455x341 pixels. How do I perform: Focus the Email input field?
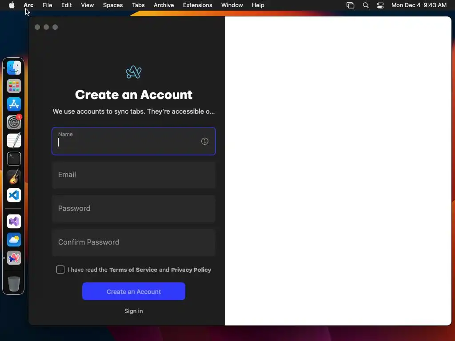point(134,175)
